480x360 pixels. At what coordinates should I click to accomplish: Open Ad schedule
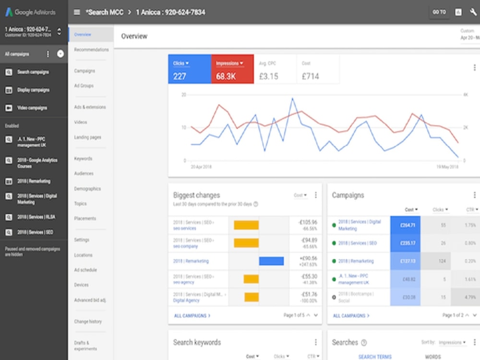point(85,270)
